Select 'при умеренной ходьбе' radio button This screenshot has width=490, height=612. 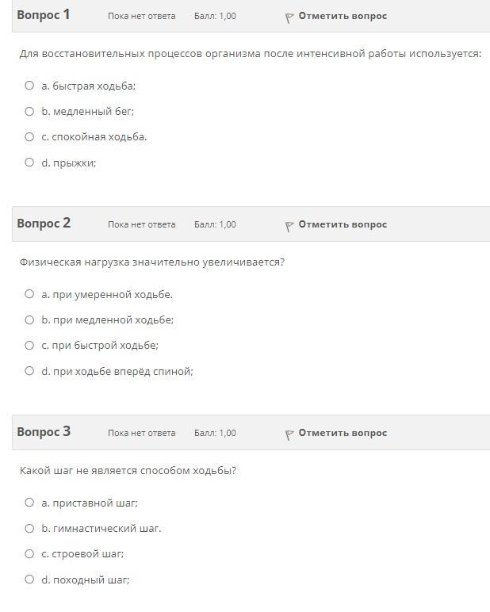[x=29, y=294]
